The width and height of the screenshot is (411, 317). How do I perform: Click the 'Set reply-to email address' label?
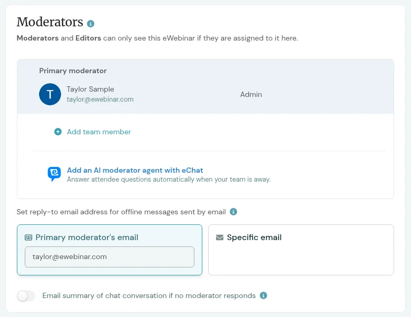click(121, 212)
